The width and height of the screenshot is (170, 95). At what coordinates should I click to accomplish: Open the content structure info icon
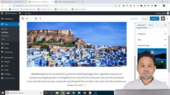point(36,18)
